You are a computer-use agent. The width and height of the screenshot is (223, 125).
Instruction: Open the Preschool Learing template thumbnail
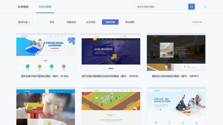point(46,52)
